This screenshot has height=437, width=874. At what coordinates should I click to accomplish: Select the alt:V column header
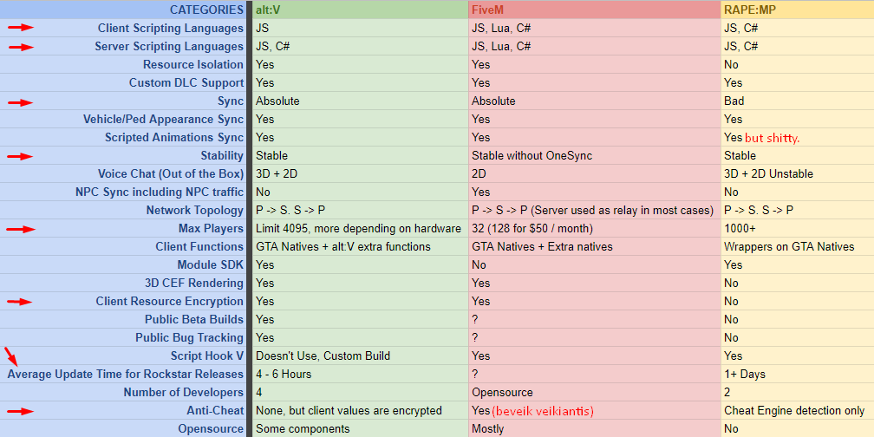coord(360,10)
